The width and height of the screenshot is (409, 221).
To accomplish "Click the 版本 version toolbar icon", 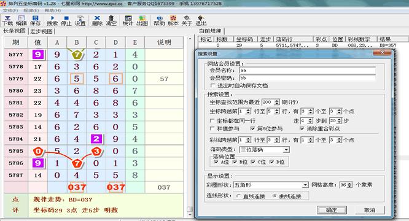I will 173,21.
